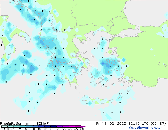Click the 2–5 mm legend color swatch

(x=23, y=127)
